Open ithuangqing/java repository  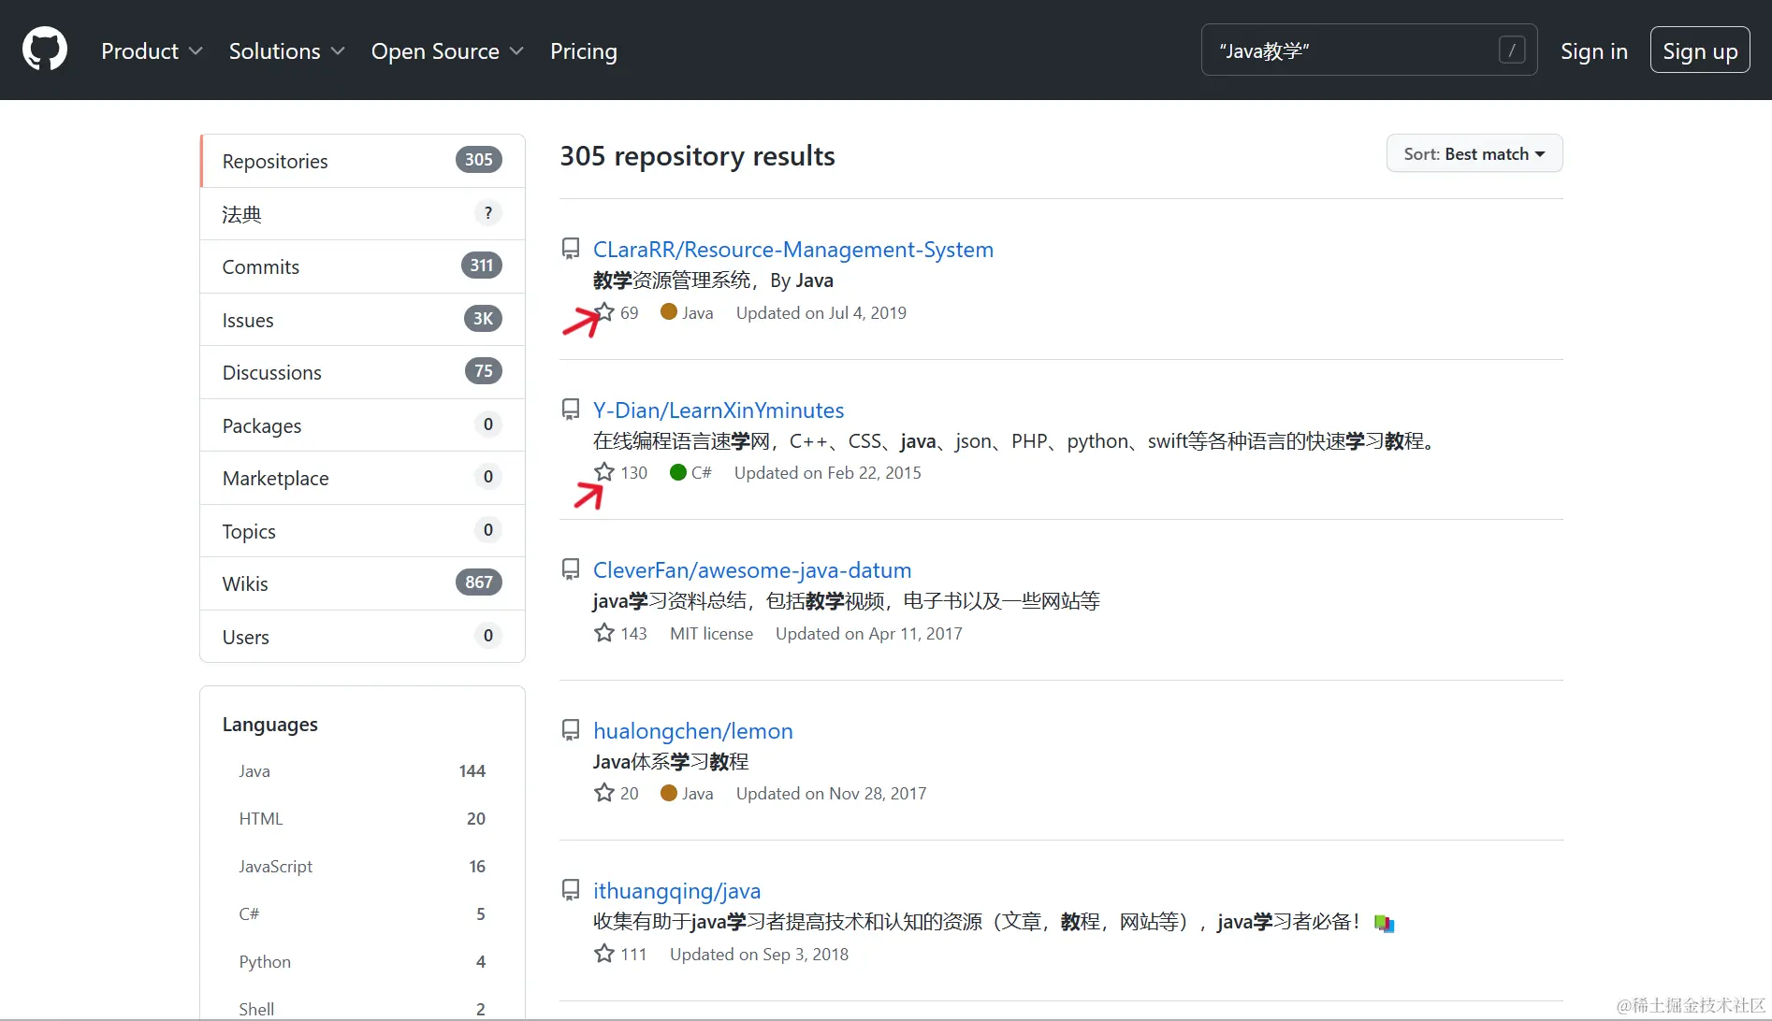[677, 891]
